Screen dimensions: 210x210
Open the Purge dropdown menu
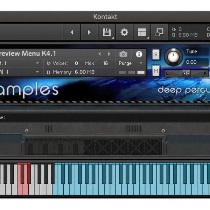click(x=130, y=63)
